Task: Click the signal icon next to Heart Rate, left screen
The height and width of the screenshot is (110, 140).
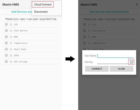Action: click(11, 49)
